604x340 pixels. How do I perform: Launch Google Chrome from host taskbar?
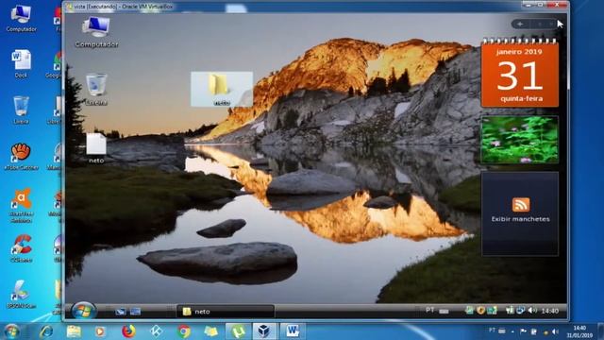(184, 331)
